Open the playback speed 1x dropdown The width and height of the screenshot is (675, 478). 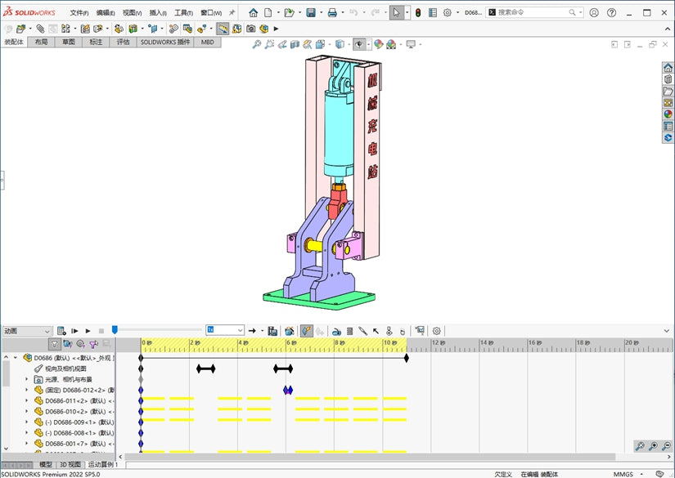(x=225, y=330)
